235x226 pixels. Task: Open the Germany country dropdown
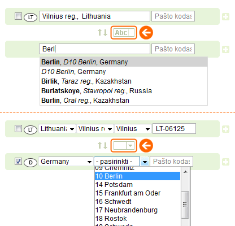click(x=66, y=162)
